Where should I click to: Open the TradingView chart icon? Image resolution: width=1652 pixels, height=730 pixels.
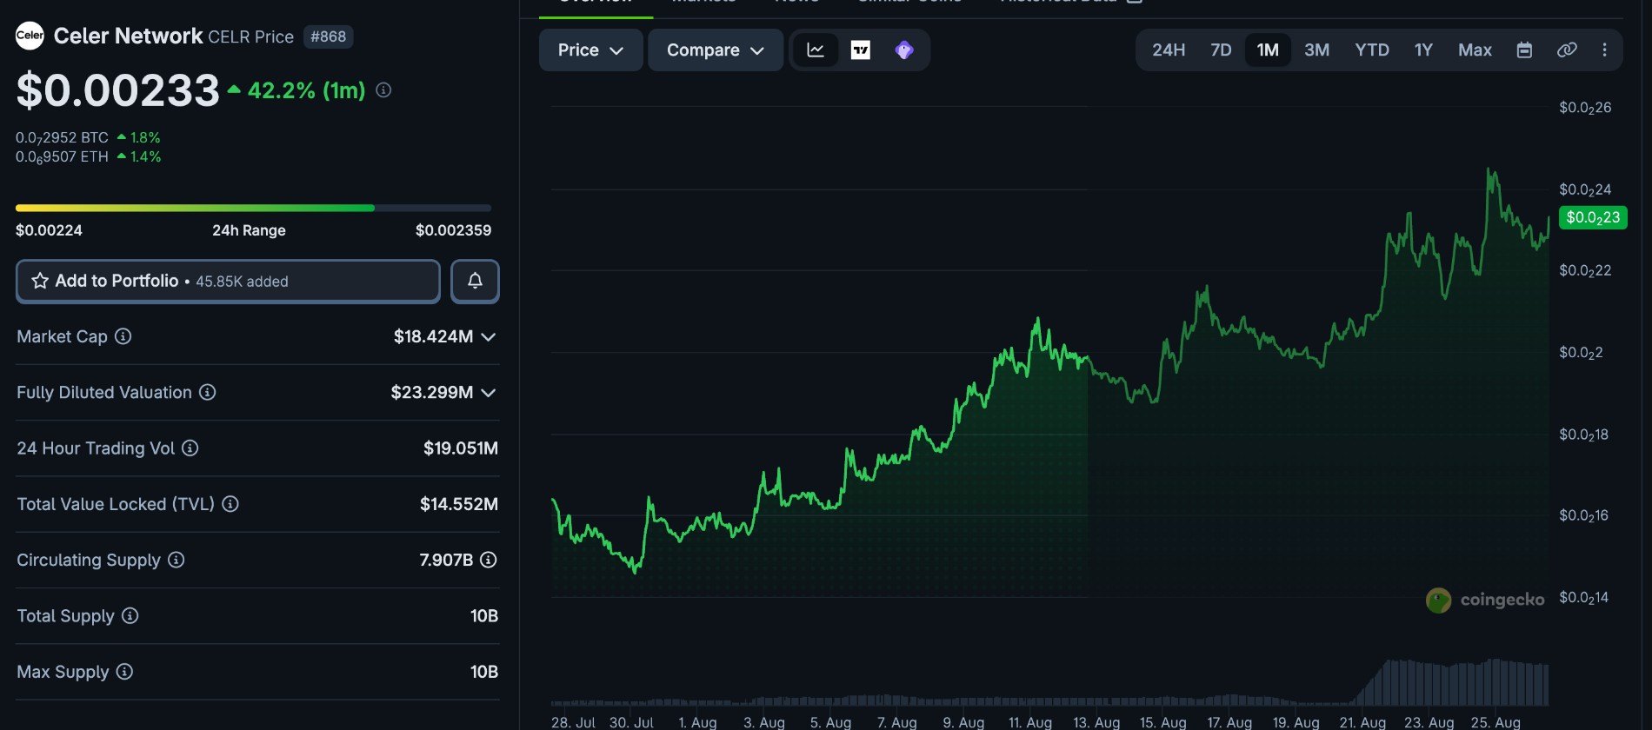coord(860,50)
